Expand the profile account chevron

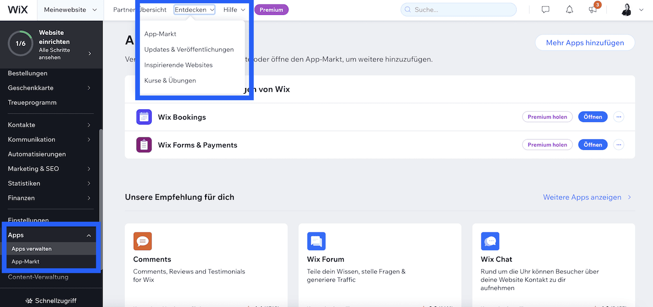point(640,10)
